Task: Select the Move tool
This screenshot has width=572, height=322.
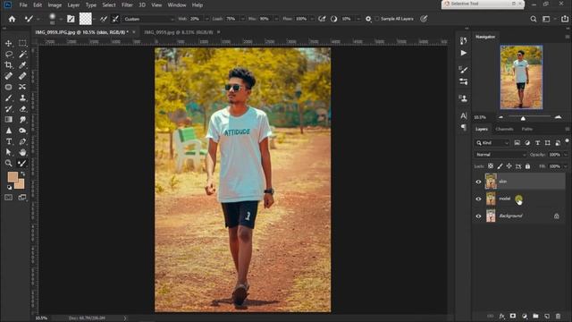Action: pyautogui.click(x=8, y=44)
